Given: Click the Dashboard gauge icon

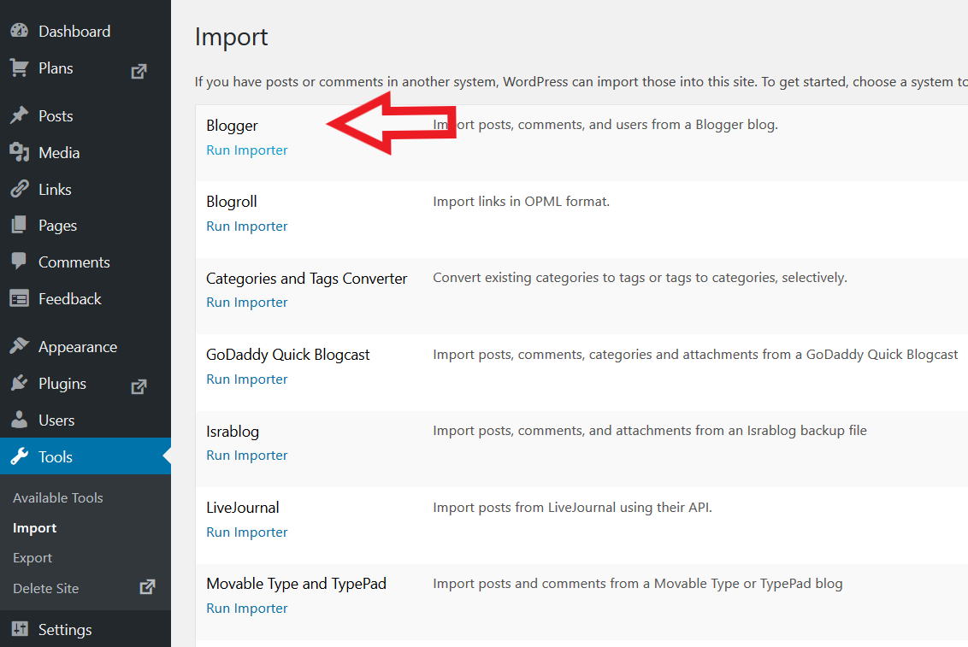Looking at the screenshot, I should (x=19, y=30).
